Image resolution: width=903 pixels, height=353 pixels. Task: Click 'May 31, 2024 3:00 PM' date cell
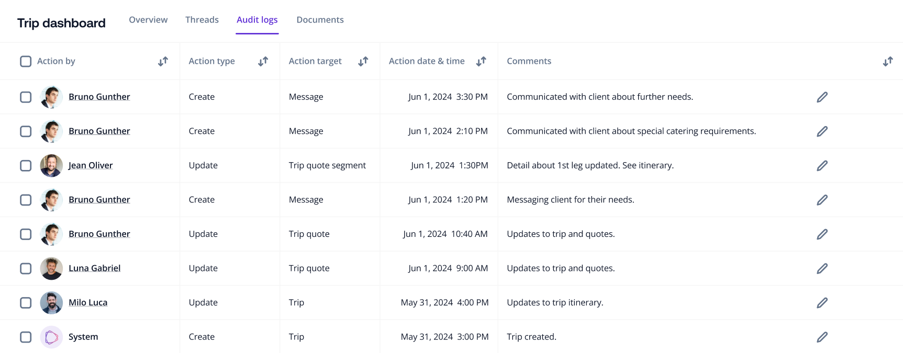pyautogui.click(x=444, y=337)
